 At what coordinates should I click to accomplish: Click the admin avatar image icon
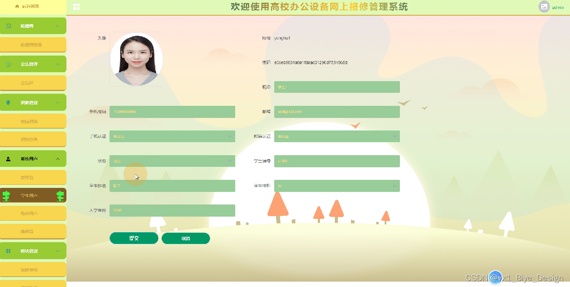tap(544, 7)
